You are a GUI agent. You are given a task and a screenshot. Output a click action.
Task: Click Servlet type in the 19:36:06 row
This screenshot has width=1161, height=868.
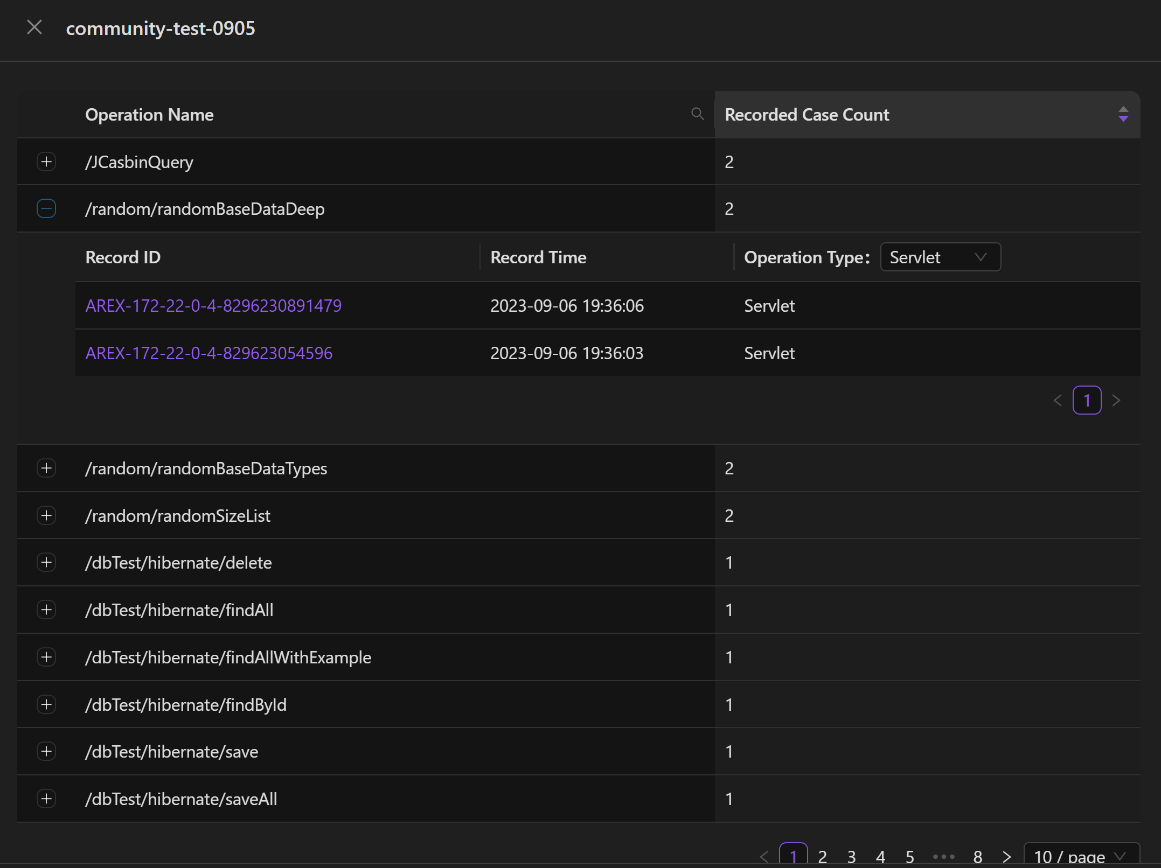tap(769, 306)
